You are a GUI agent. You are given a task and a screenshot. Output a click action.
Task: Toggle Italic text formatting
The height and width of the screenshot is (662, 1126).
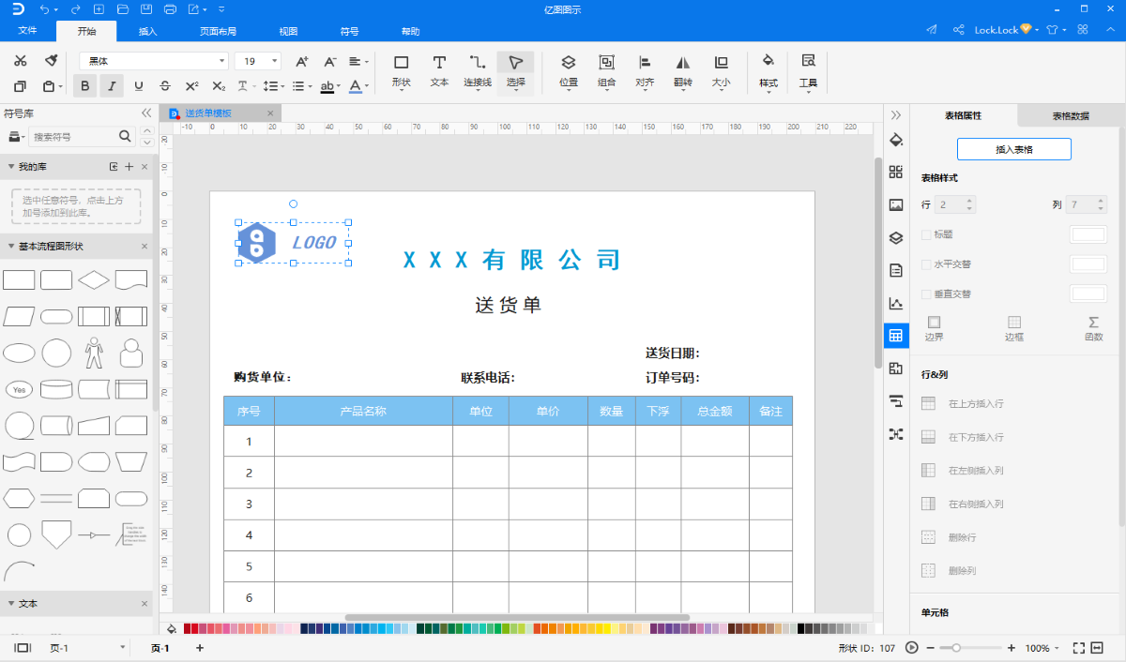click(112, 86)
